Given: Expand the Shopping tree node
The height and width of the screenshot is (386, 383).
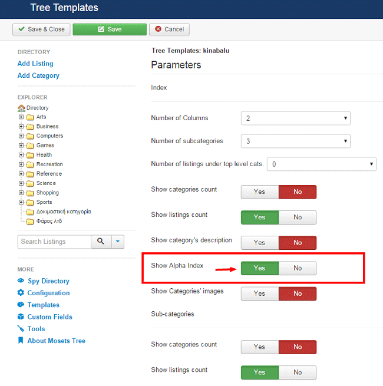Looking at the screenshot, I should tap(21, 193).
